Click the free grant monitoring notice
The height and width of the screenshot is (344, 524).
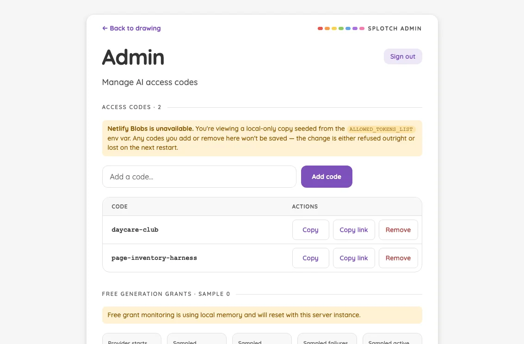coord(262,315)
